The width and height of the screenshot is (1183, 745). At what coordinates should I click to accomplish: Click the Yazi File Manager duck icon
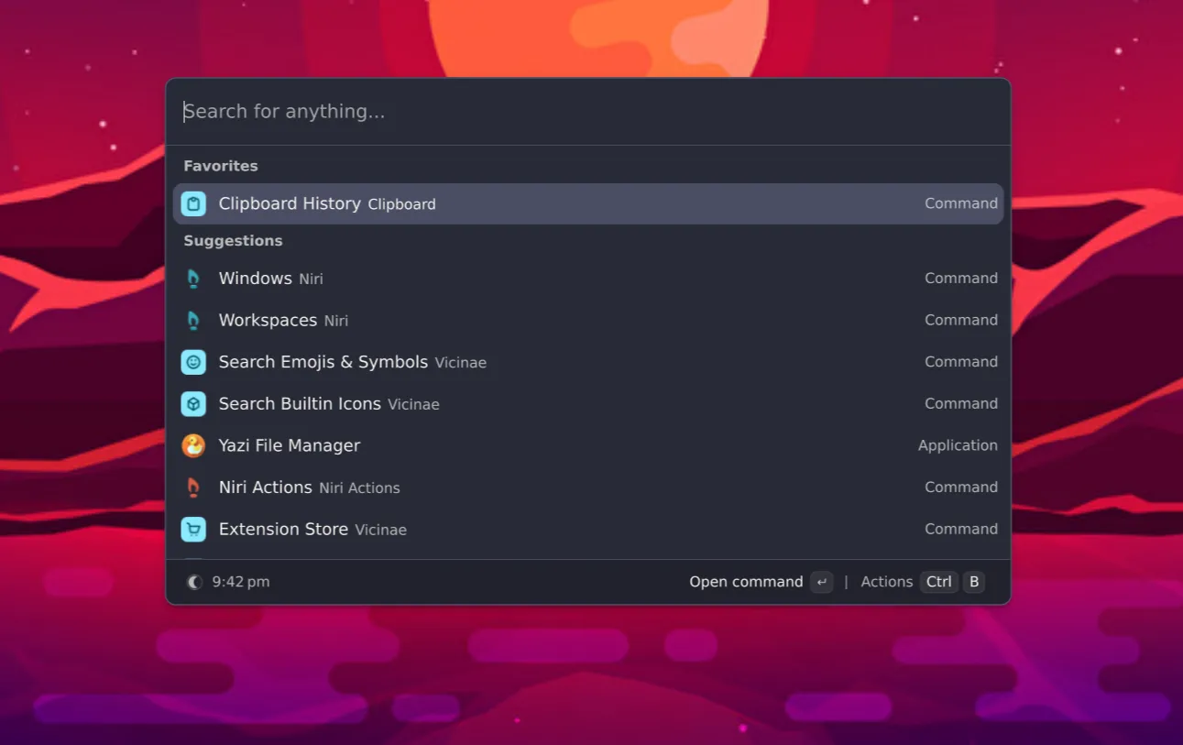(193, 446)
